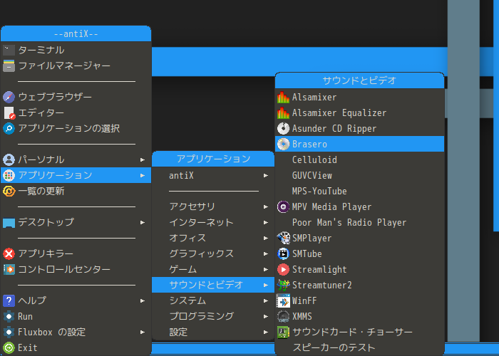This screenshot has height=356, width=499.
Task: Expand the アクセサリ submenu arrow
Action: [266, 207]
